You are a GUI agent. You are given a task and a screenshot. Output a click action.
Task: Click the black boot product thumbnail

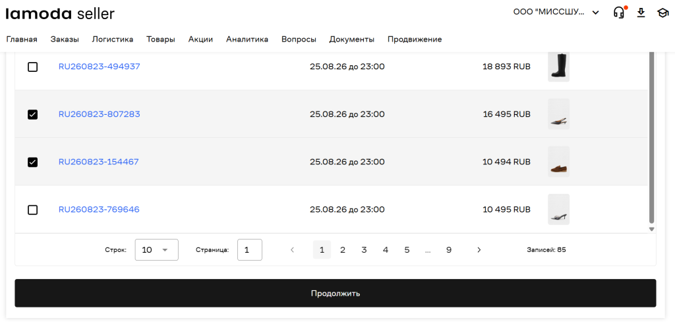[x=559, y=67]
